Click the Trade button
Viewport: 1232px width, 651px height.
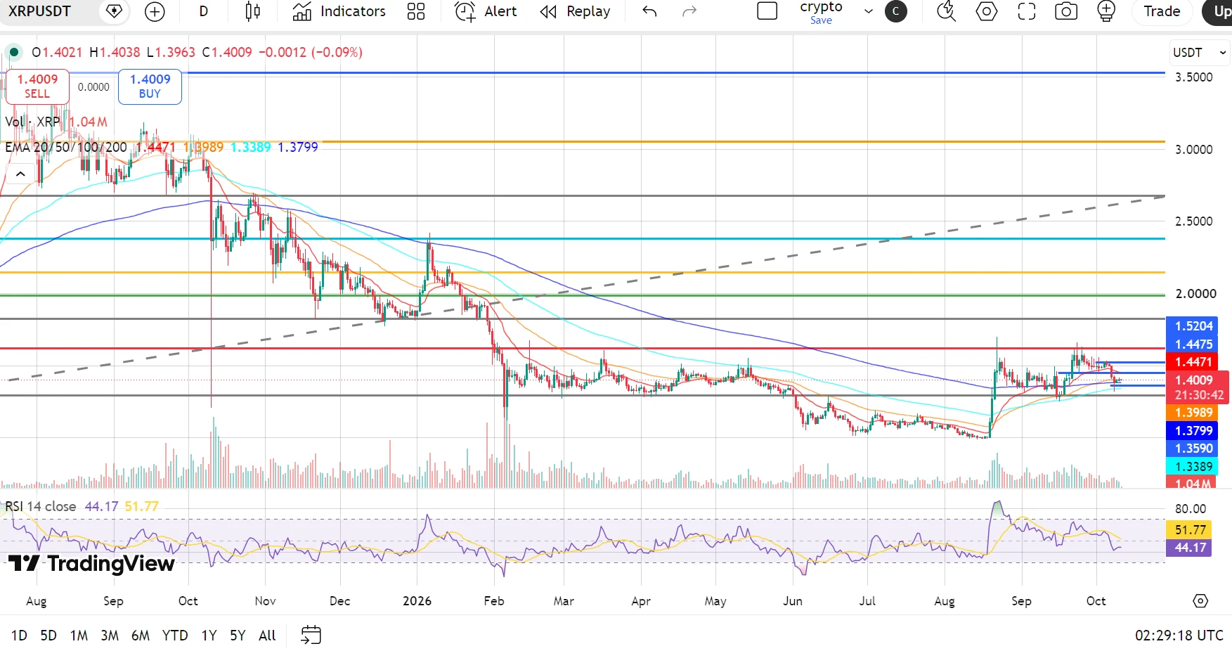(x=1162, y=11)
